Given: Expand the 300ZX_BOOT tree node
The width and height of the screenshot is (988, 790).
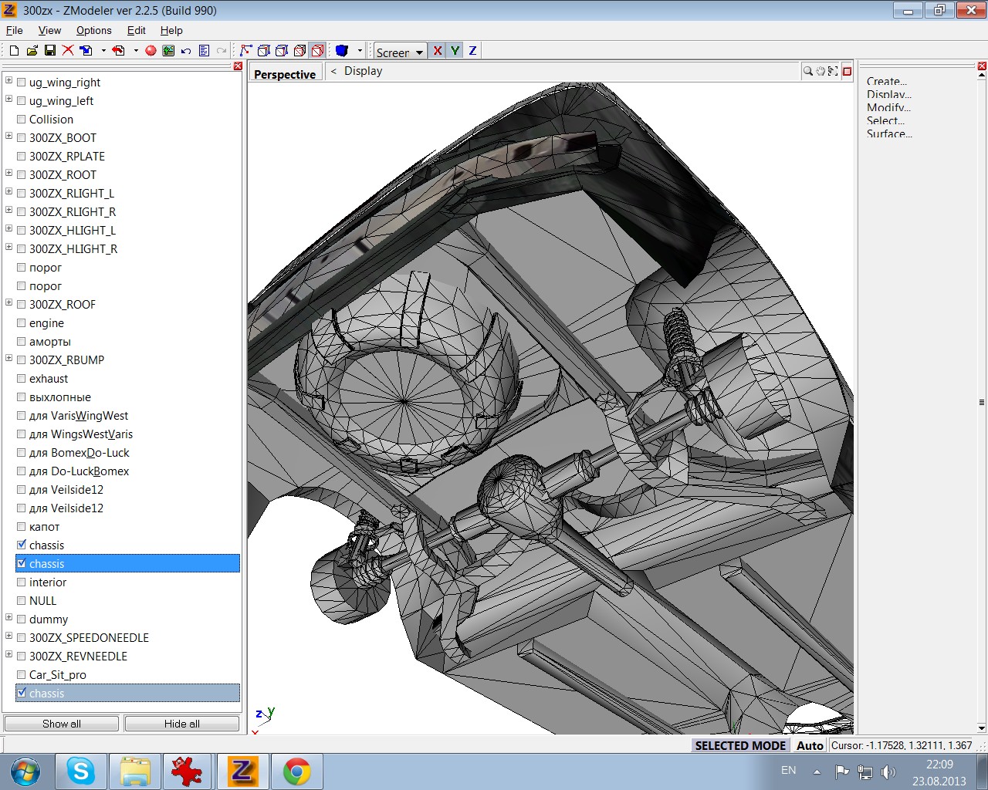Looking at the screenshot, I should (x=9, y=137).
